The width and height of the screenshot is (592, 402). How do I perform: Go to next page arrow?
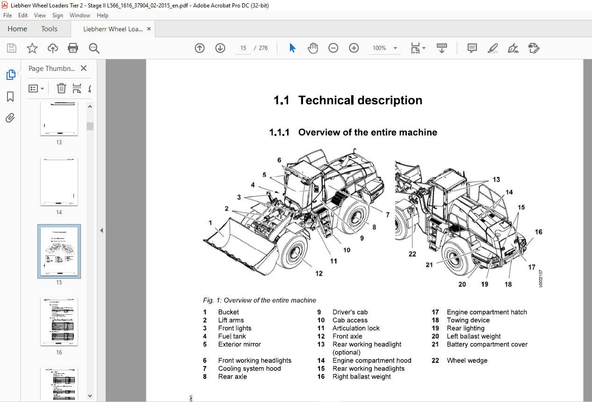coord(220,48)
